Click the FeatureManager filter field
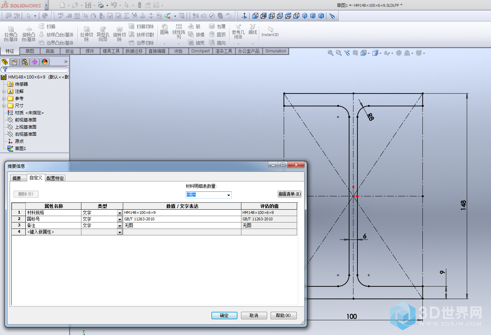Screen dimensions: 491x335 pyautogui.click(x=35, y=69)
